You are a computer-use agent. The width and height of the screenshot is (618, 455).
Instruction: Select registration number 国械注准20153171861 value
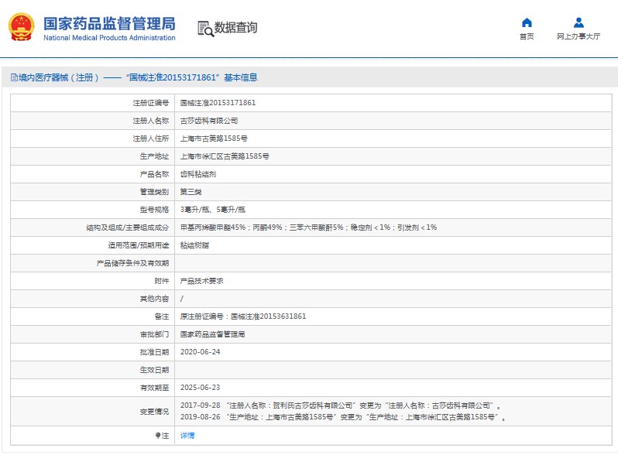[218, 103]
